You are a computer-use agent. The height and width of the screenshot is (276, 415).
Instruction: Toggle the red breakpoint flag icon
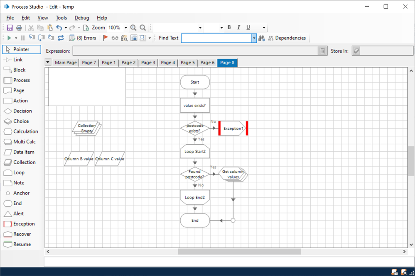pos(106,38)
